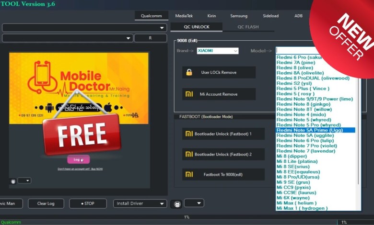Choose Redmi Note 5 Pro (whyred)
Screen dimensions: 374x225
point(309,125)
